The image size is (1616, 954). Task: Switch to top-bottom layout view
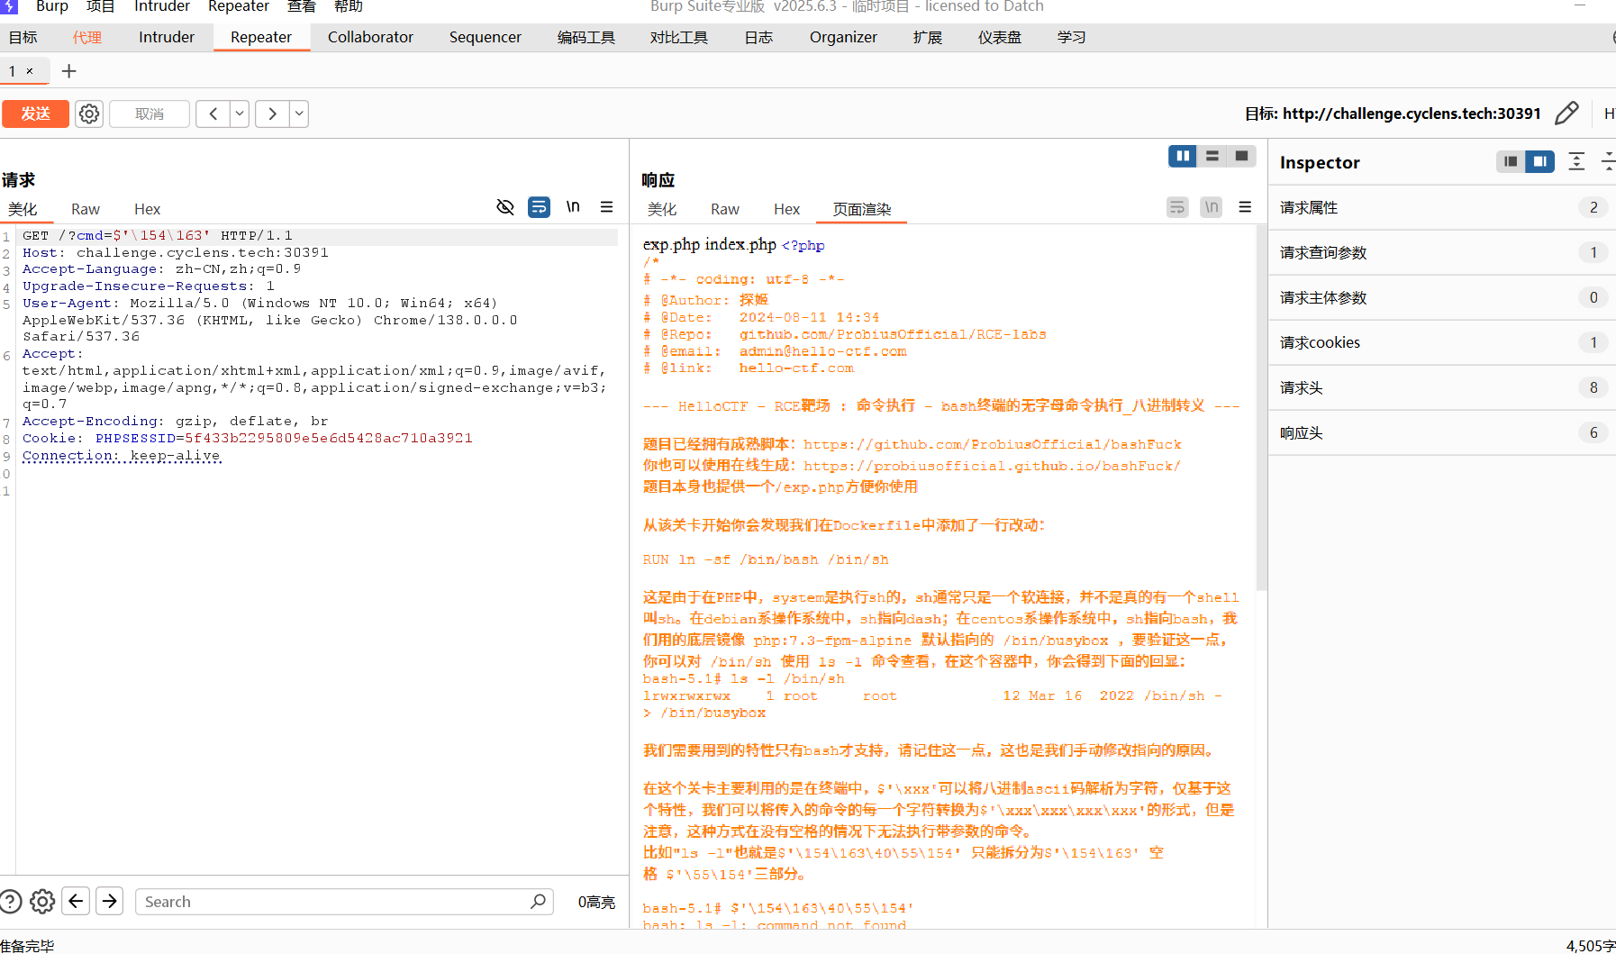[x=1212, y=156]
